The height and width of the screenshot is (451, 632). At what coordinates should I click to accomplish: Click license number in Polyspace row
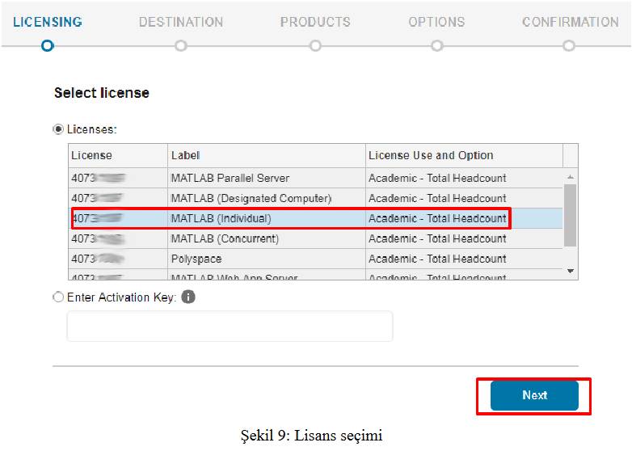[98, 259]
